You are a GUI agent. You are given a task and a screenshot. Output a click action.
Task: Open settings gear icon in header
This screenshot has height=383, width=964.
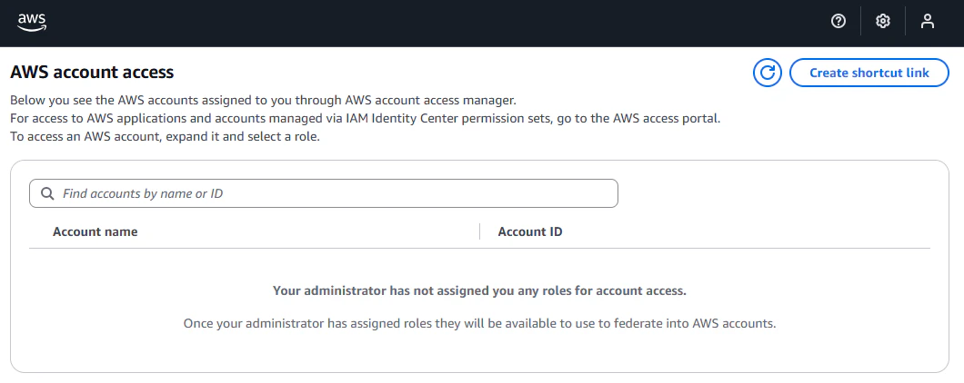click(883, 22)
